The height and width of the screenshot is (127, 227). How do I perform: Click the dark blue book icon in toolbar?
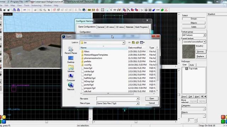(x=84, y=10)
